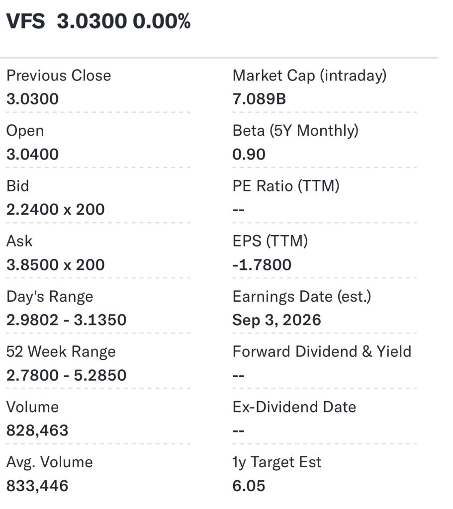The width and height of the screenshot is (453, 509).
Task: Click the 0.00% change percentage in header
Action: (162, 21)
